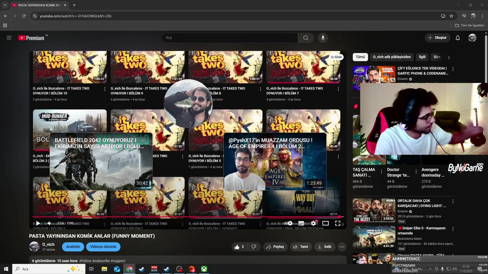The image size is (488, 274).
Task: Open options menu for IT TAKES TWO BÖLÜM 7
Action: click(338, 89)
